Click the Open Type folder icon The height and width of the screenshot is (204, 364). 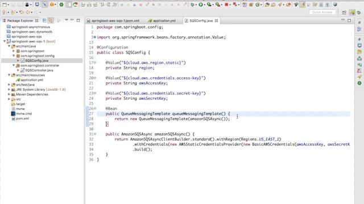(267, 5)
